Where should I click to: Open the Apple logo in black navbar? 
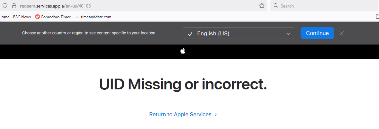pyautogui.click(x=183, y=51)
